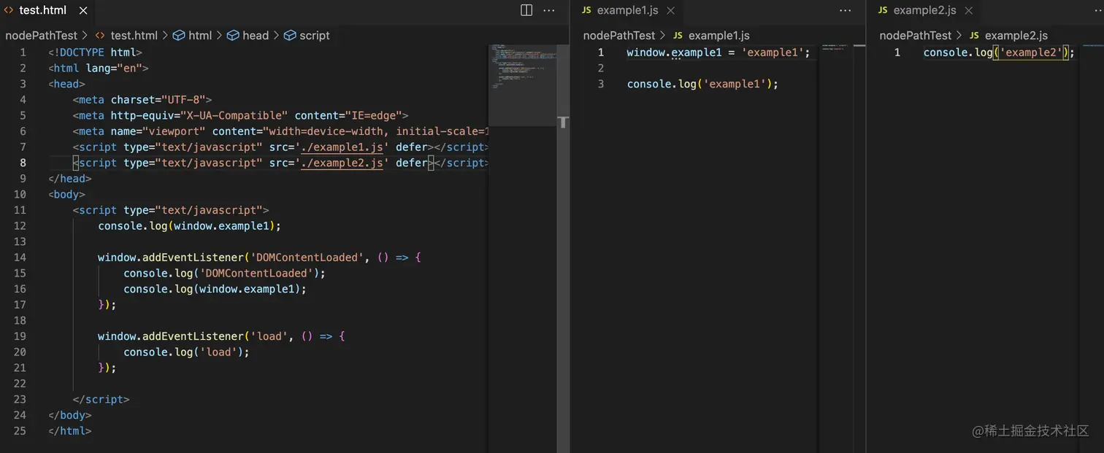Click the X-UA-Compatible meta line

click(240, 116)
